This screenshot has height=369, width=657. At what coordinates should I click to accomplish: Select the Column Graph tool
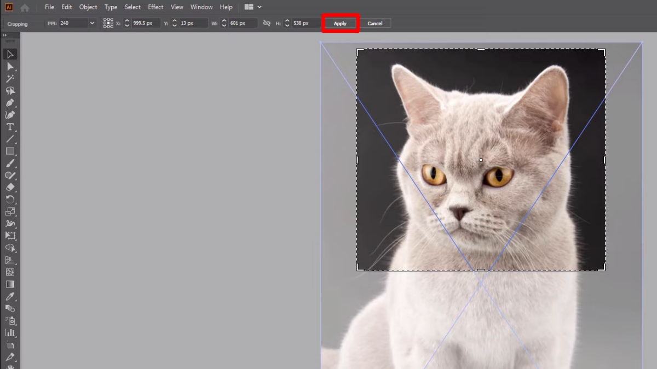coord(10,332)
